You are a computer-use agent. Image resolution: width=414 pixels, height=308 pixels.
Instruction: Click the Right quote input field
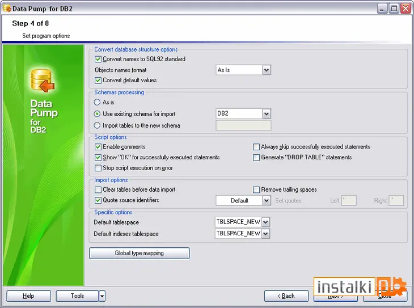[396, 200]
